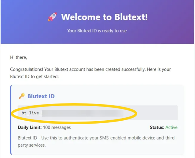Click the rocket icon in the header
Screen dimensions: 195x158
52,17
